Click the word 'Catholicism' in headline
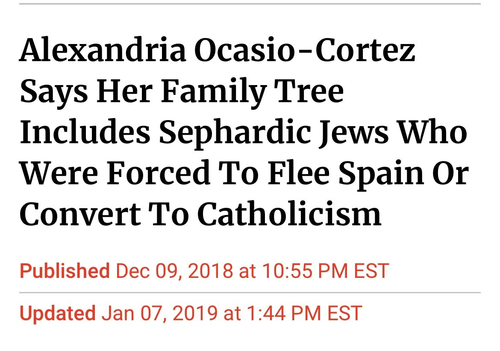 pyautogui.click(x=290, y=214)
